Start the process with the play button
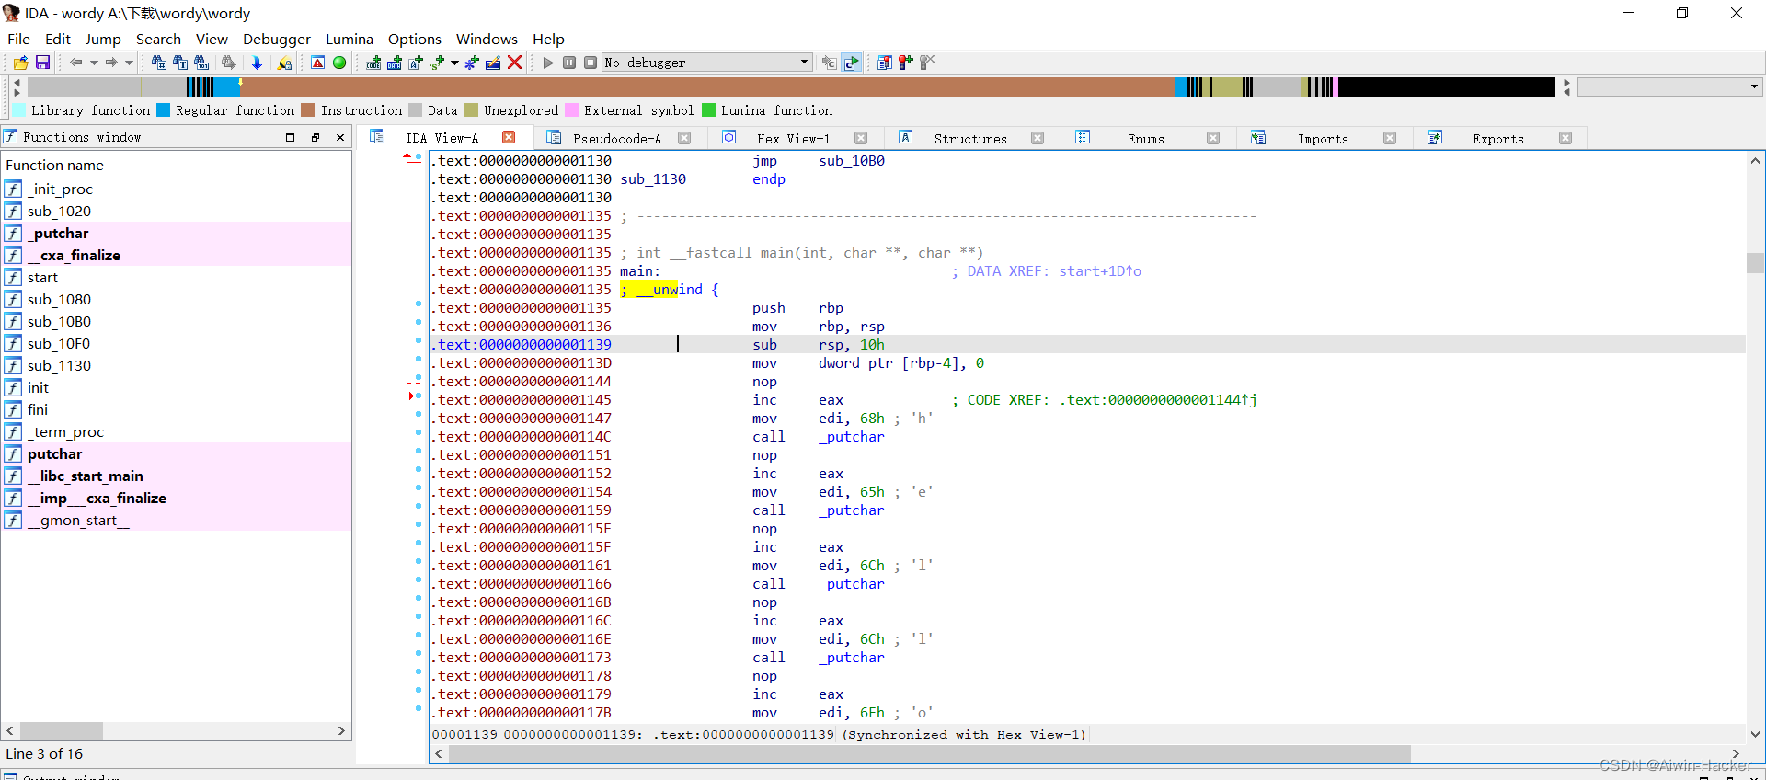 coord(548,63)
